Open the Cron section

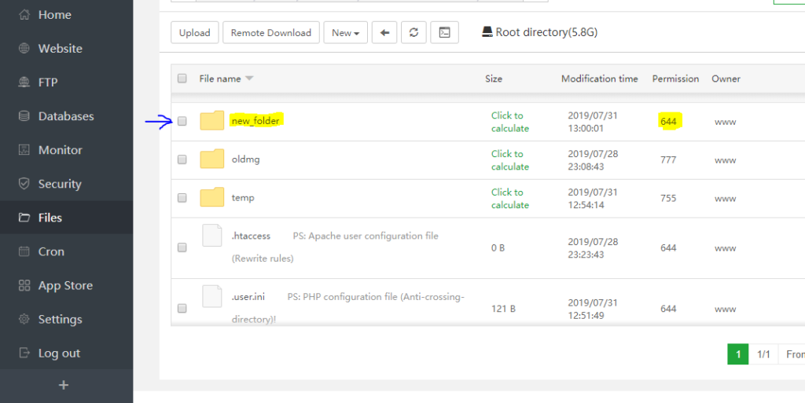click(66, 251)
